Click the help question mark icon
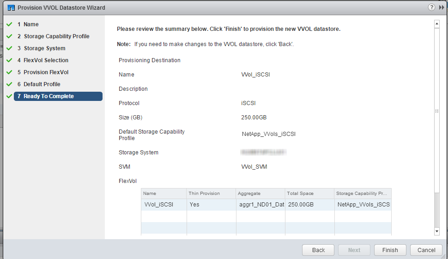Image resolution: width=448 pixels, height=259 pixels. point(431,7)
